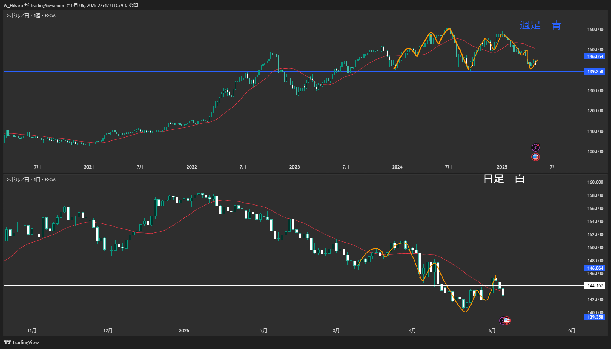
Task: Click the 100.000 price axis value
Action: (595, 152)
